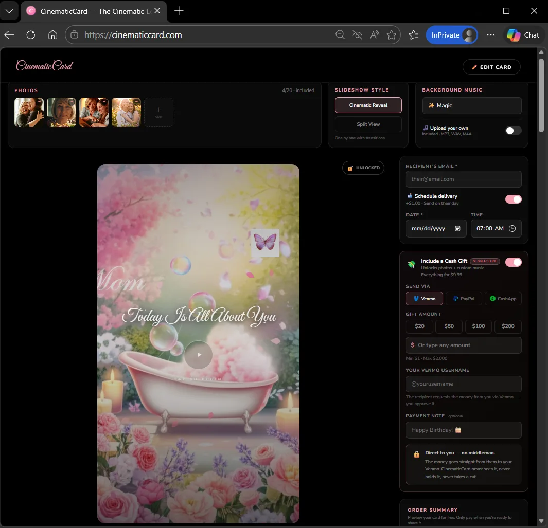Add page to favorites star icon
Viewport: 548px width, 528px height.
(x=392, y=35)
